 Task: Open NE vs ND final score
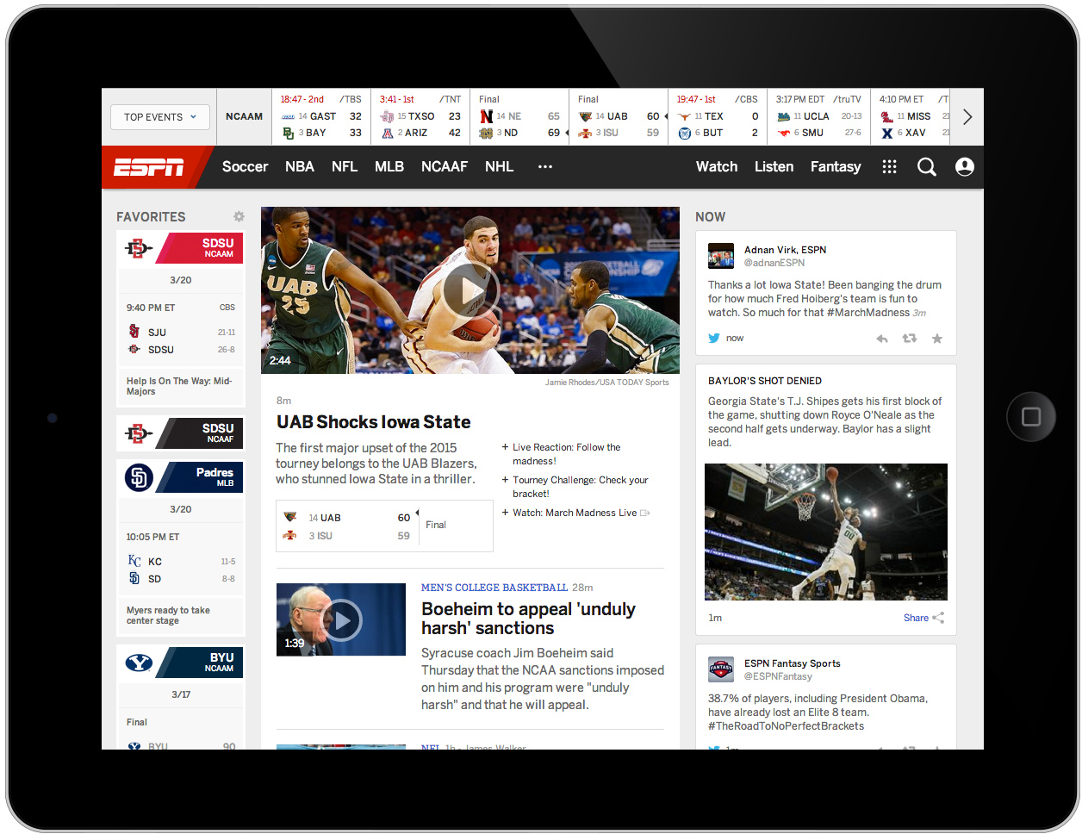519,117
